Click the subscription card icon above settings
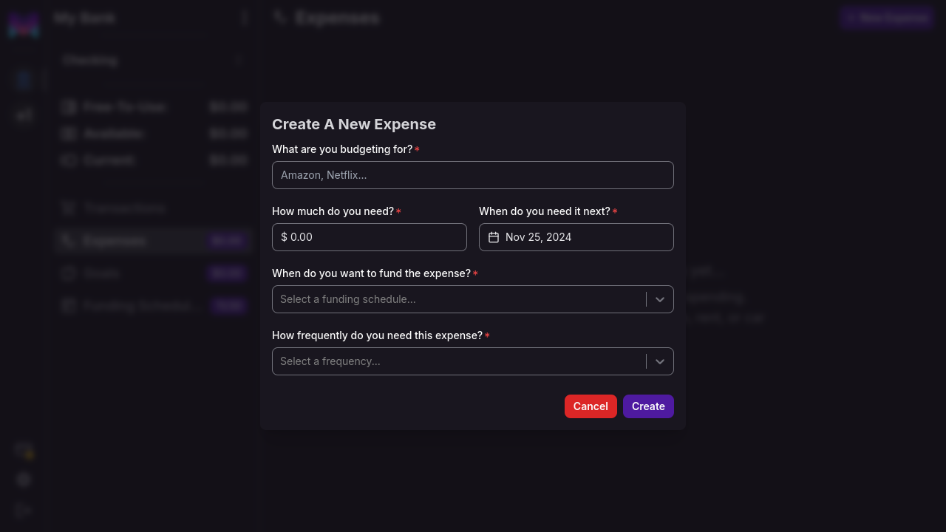Screen dimensions: 946x532 click(x=24, y=449)
